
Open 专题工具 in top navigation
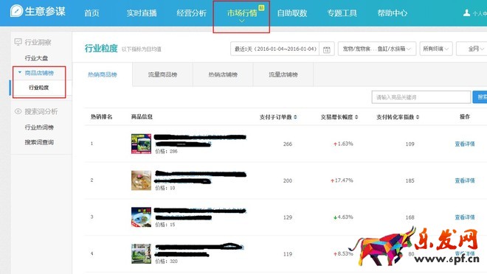[342, 13]
